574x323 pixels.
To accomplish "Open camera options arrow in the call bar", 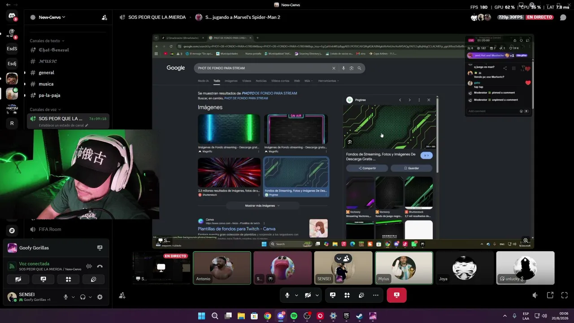I will pyautogui.click(x=317, y=295).
